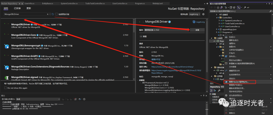The width and height of the screenshot is (273, 115).
Task: Expand SystemController.cs tree node
Action: tap(219, 21)
